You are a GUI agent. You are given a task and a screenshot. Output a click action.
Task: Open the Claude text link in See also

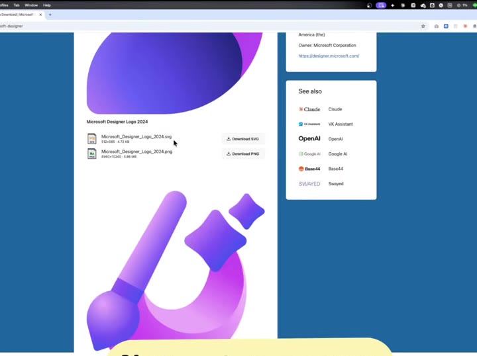pyautogui.click(x=335, y=109)
